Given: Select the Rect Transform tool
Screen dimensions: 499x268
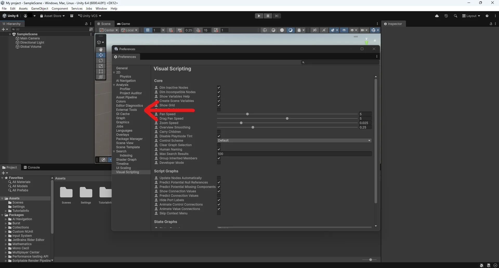Looking at the screenshot, I should [101, 71].
